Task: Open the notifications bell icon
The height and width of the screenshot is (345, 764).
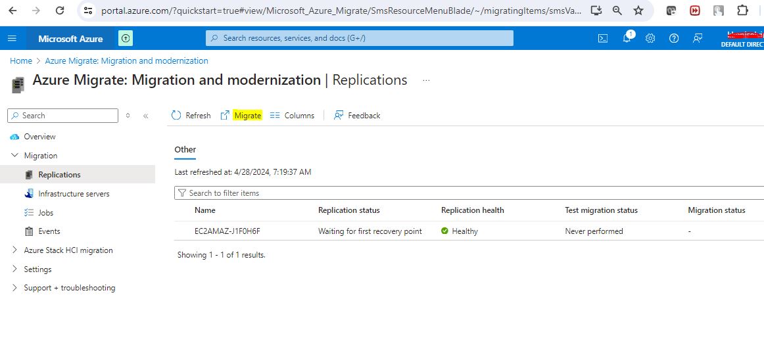Action: [x=627, y=38]
